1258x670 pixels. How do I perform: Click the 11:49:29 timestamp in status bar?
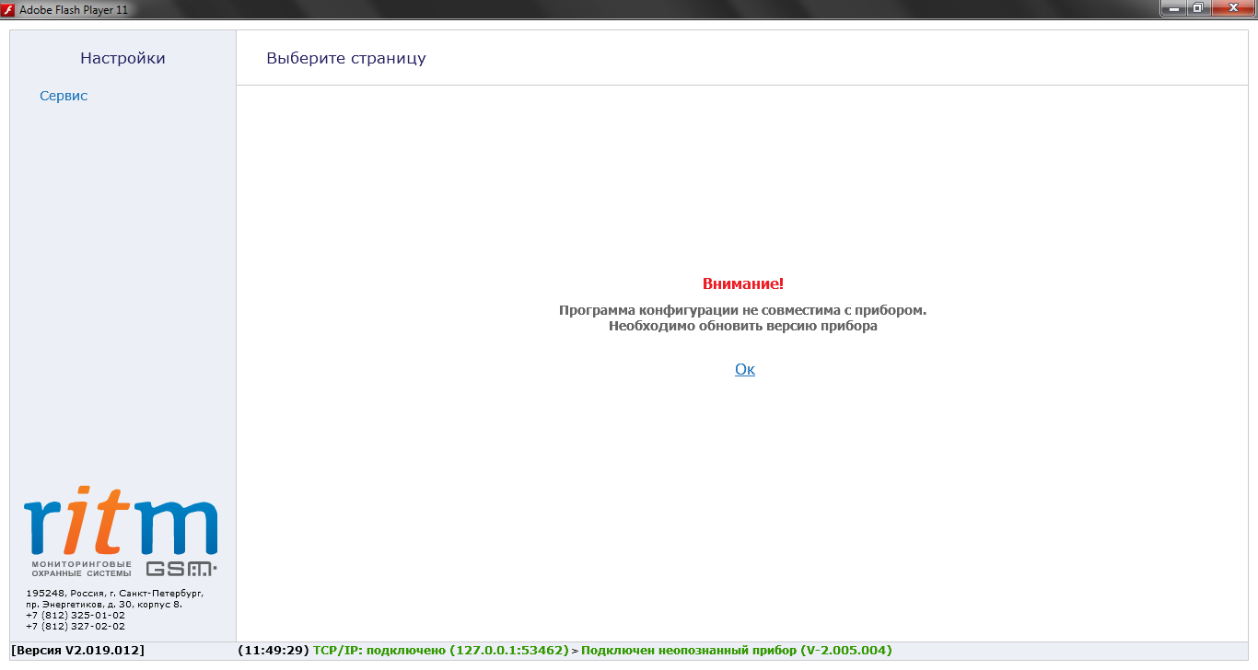[274, 651]
